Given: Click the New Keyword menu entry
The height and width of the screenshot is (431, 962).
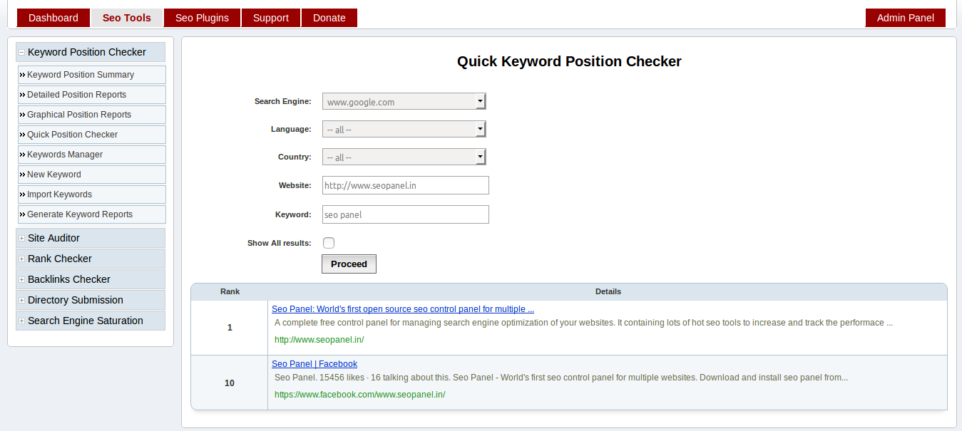Looking at the screenshot, I should pos(92,175).
